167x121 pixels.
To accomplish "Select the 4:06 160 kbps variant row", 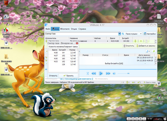I will coord(63,59).
